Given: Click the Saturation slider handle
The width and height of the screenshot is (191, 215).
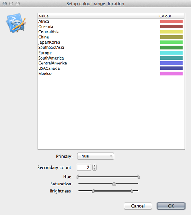Looking at the screenshot, I should [x=114, y=184].
